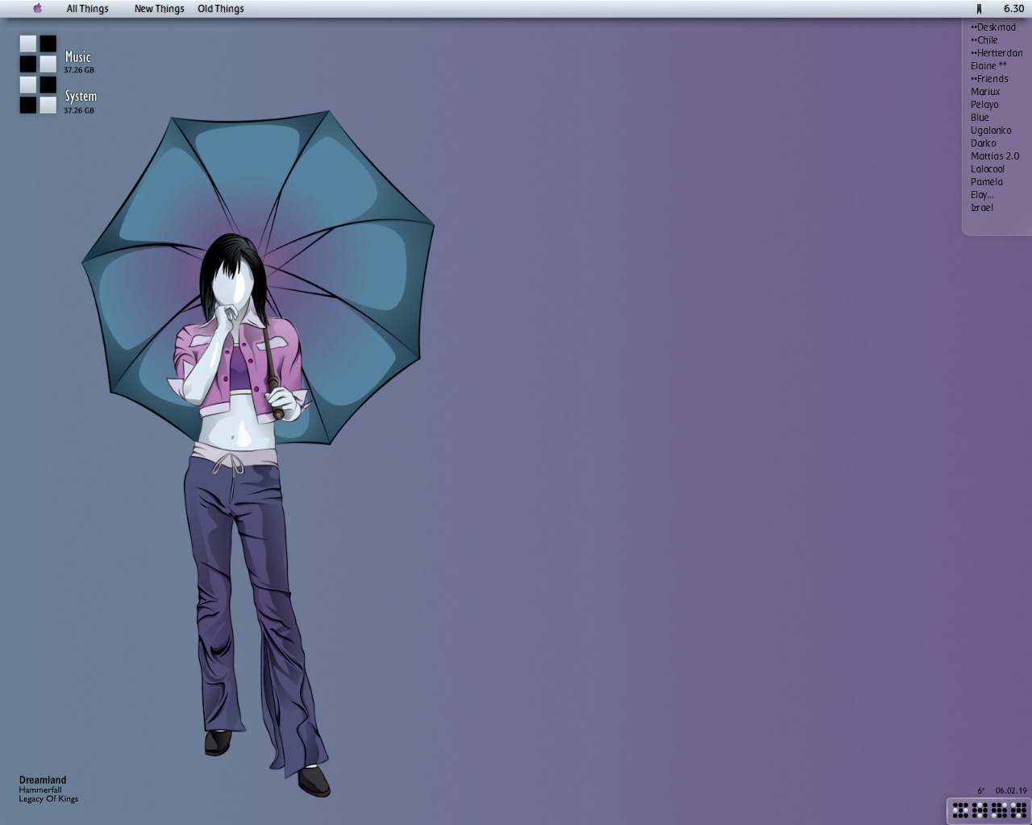
Task: Select contact Elaine in the list
Action: tap(988, 66)
